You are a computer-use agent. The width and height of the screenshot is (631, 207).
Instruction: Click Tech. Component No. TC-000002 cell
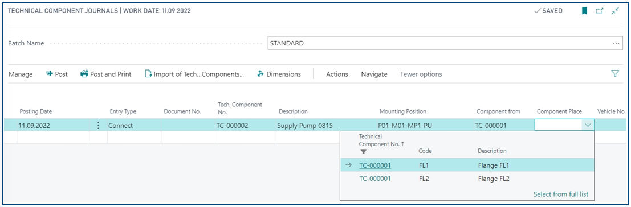click(x=246, y=126)
